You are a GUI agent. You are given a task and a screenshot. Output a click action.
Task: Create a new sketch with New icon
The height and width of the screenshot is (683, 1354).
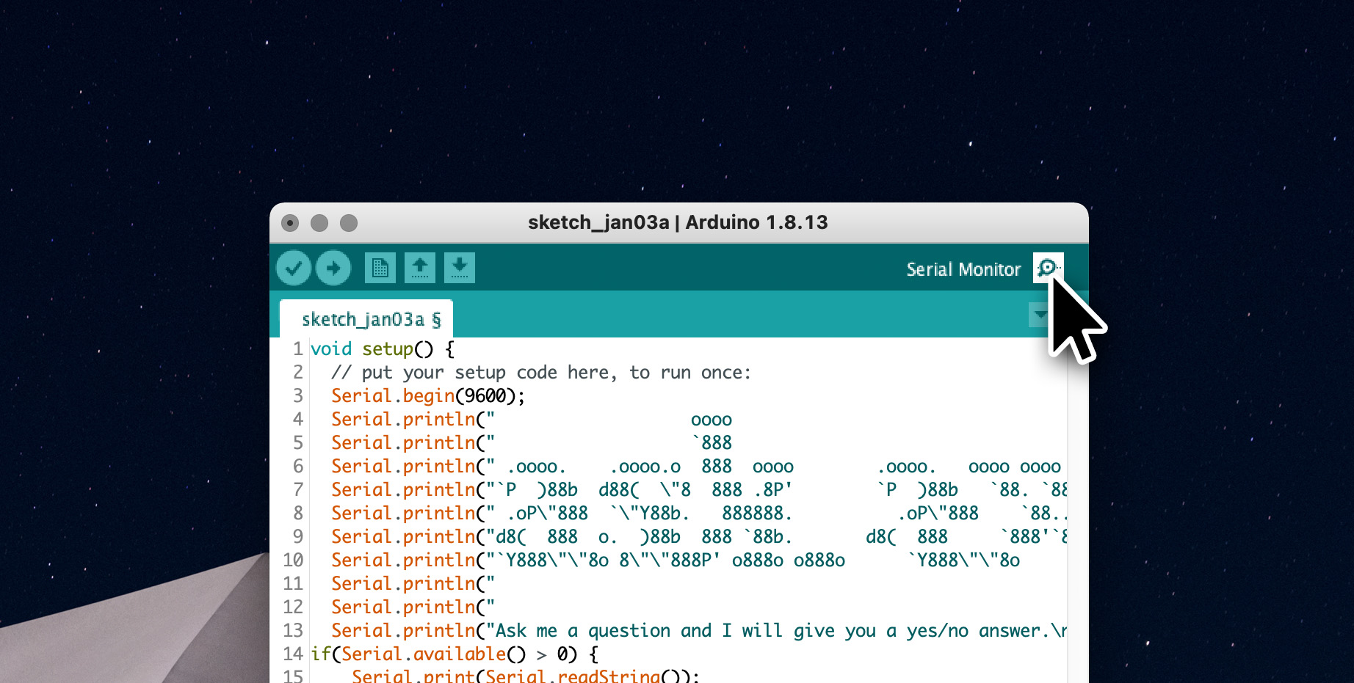[380, 268]
